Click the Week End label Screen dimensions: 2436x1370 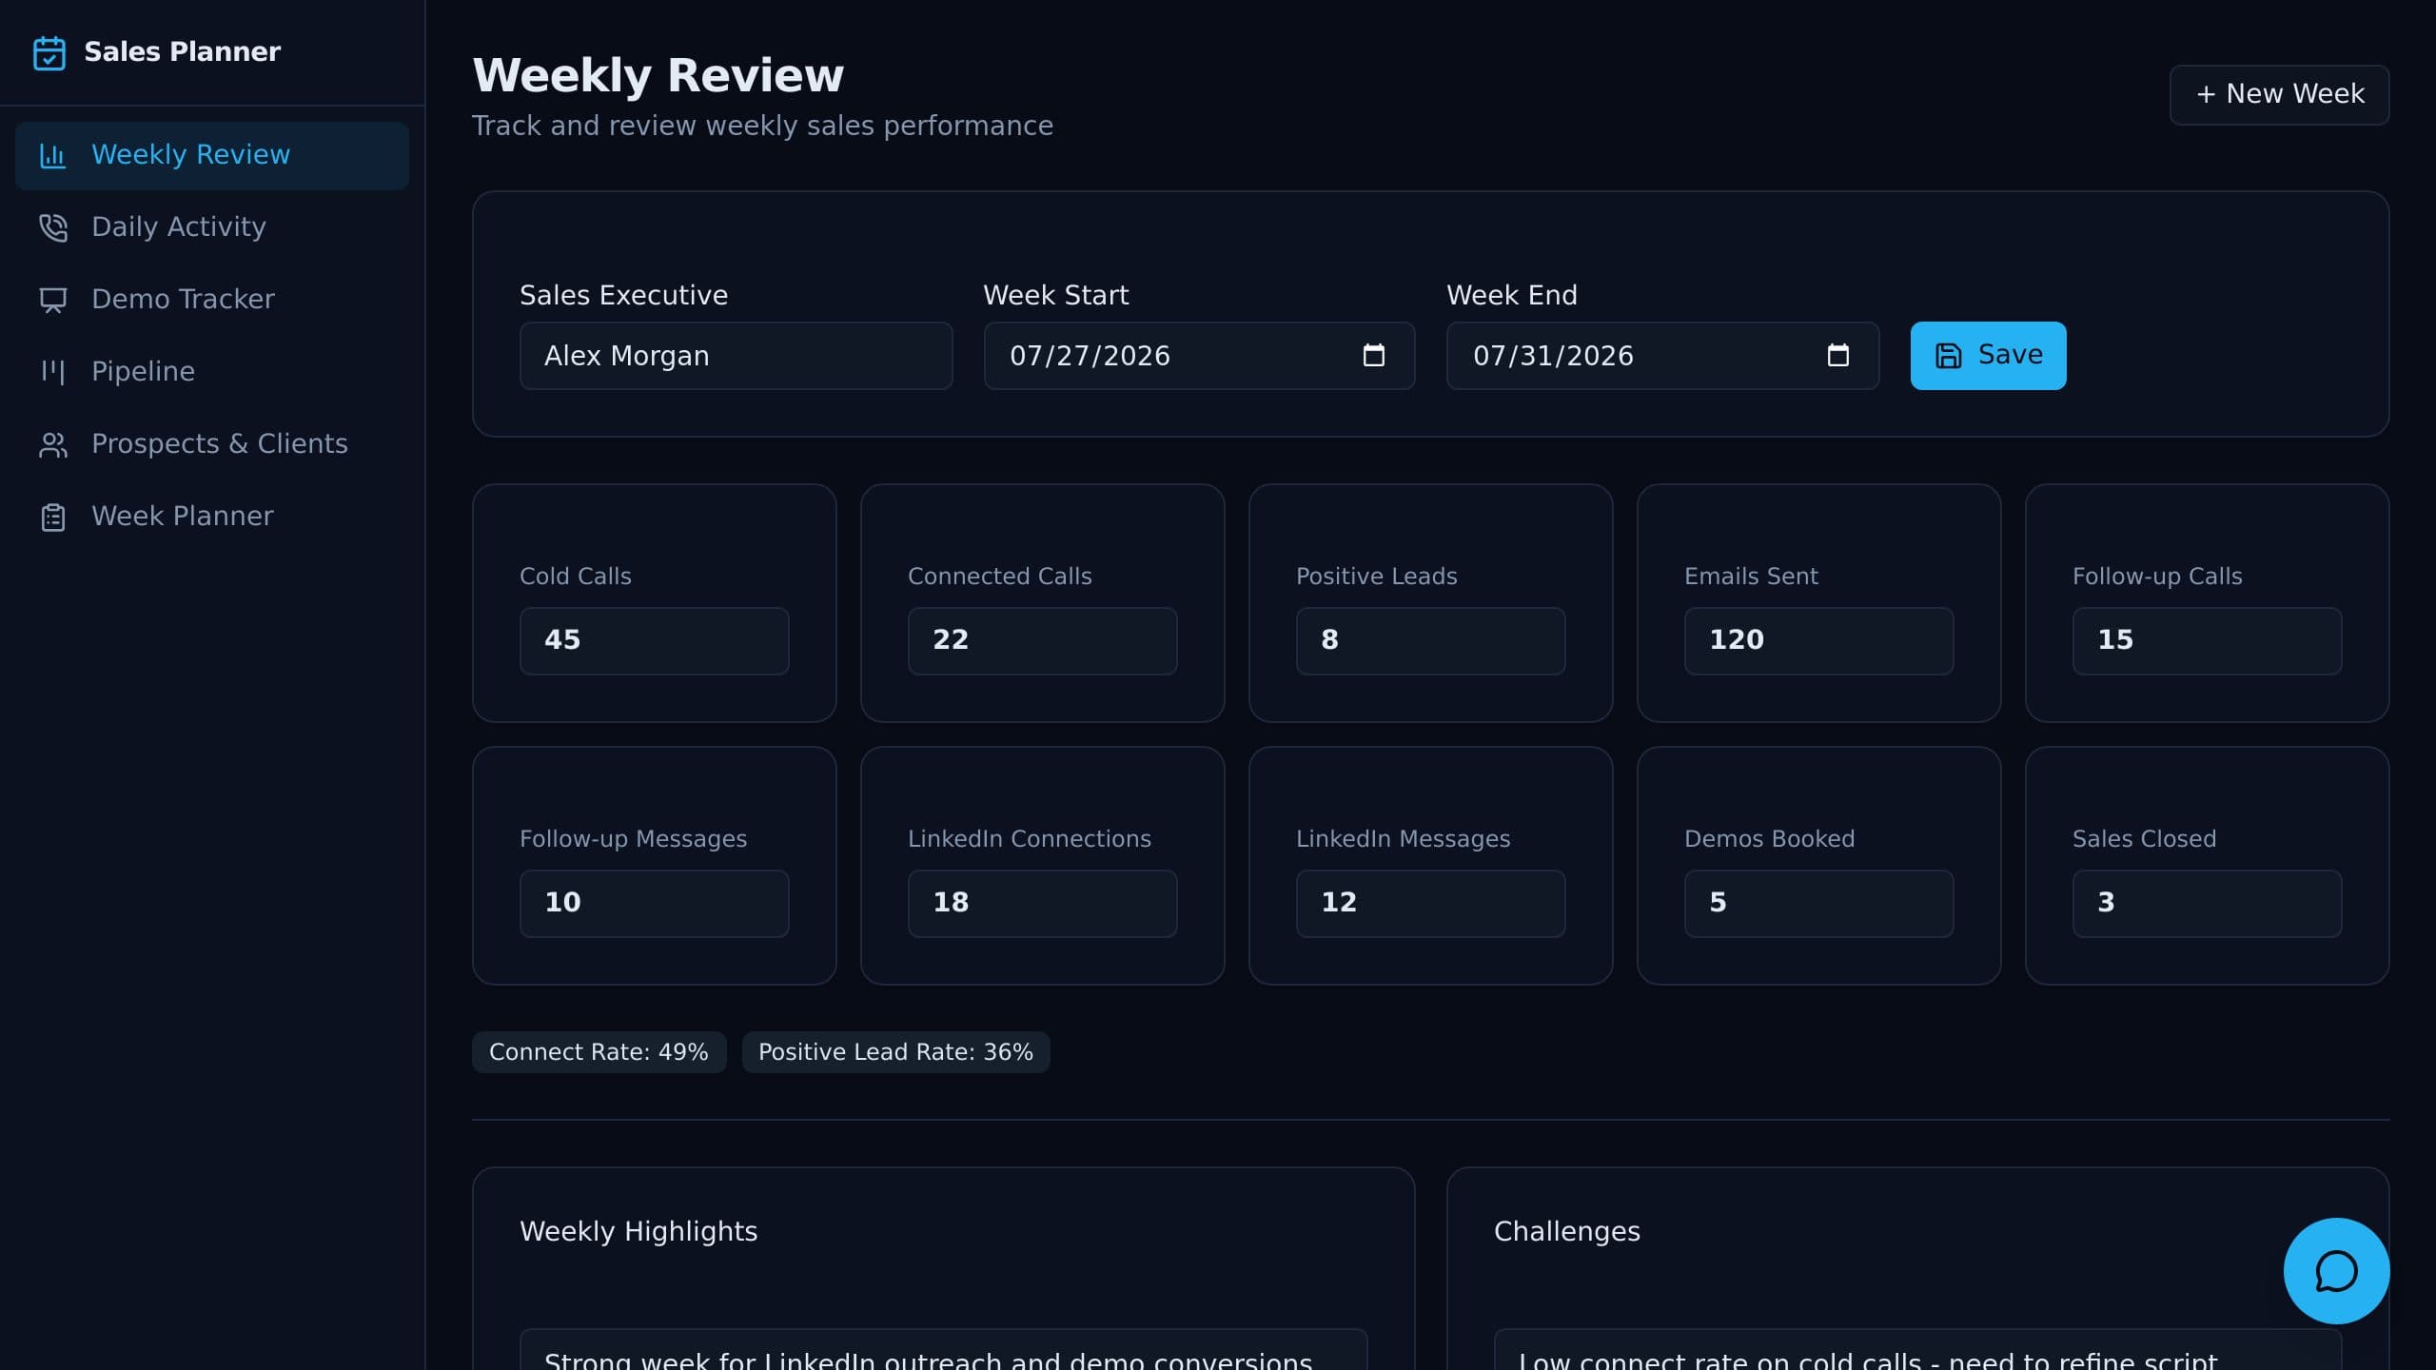1511,295
